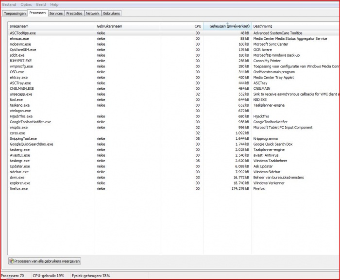
Task: Select the explorer.exe process
Action: coord(19,183)
